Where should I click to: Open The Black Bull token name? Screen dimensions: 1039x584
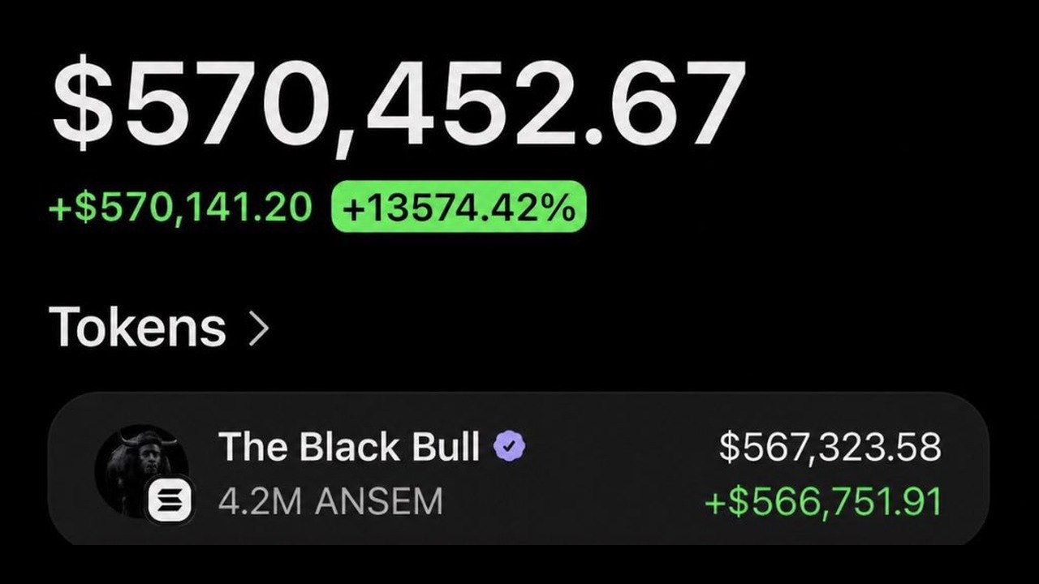[351, 446]
